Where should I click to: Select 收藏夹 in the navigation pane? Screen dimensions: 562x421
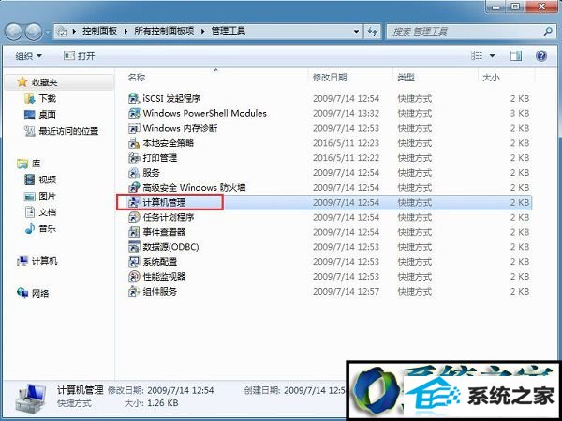pos(44,82)
